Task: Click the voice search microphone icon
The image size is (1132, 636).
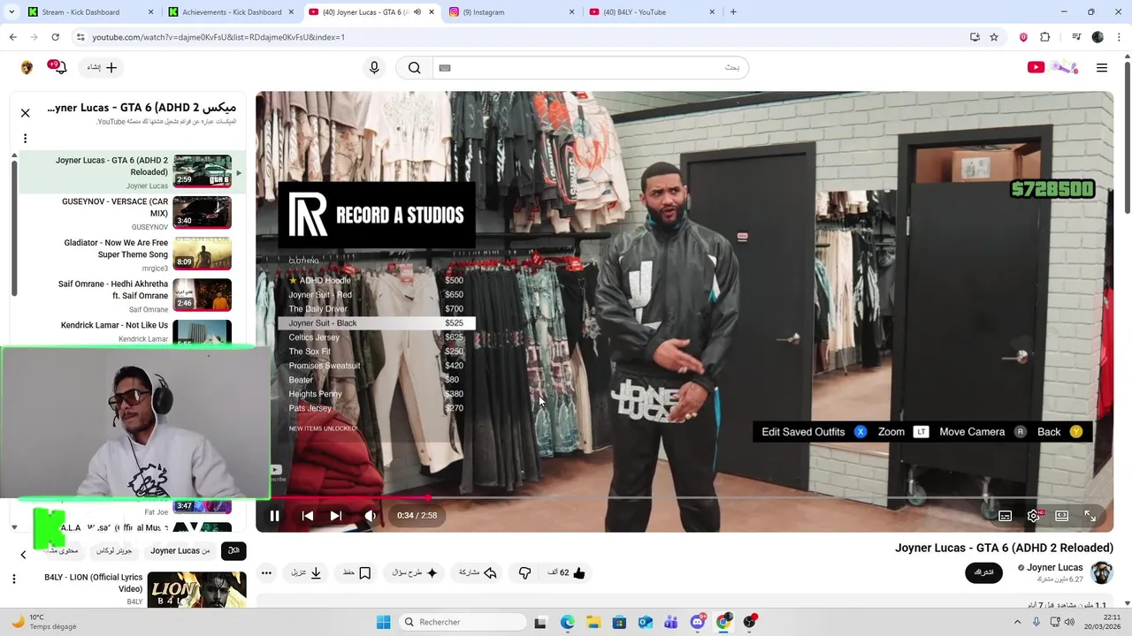Action: (x=374, y=68)
